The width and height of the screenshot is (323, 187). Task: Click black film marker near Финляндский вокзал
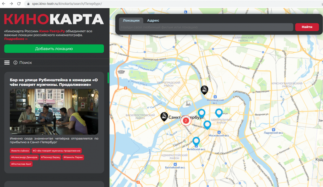[x=204, y=90]
